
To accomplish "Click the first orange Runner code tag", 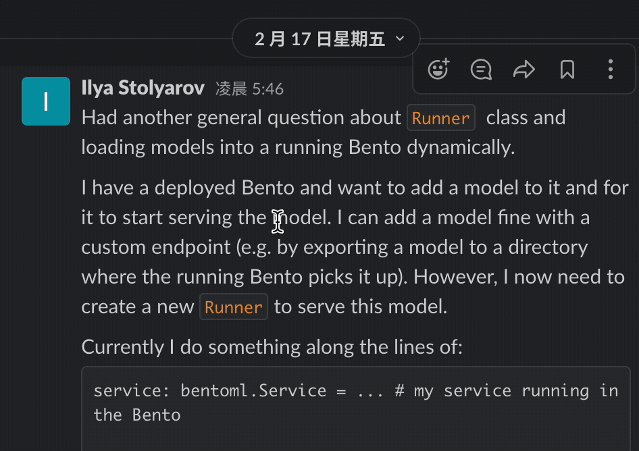I will point(440,118).
